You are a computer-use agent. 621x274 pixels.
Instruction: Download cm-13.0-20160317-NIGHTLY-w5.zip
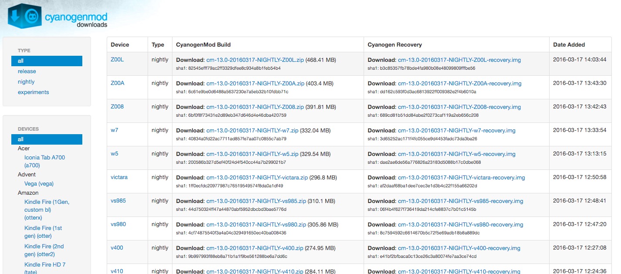click(x=252, y=154)
